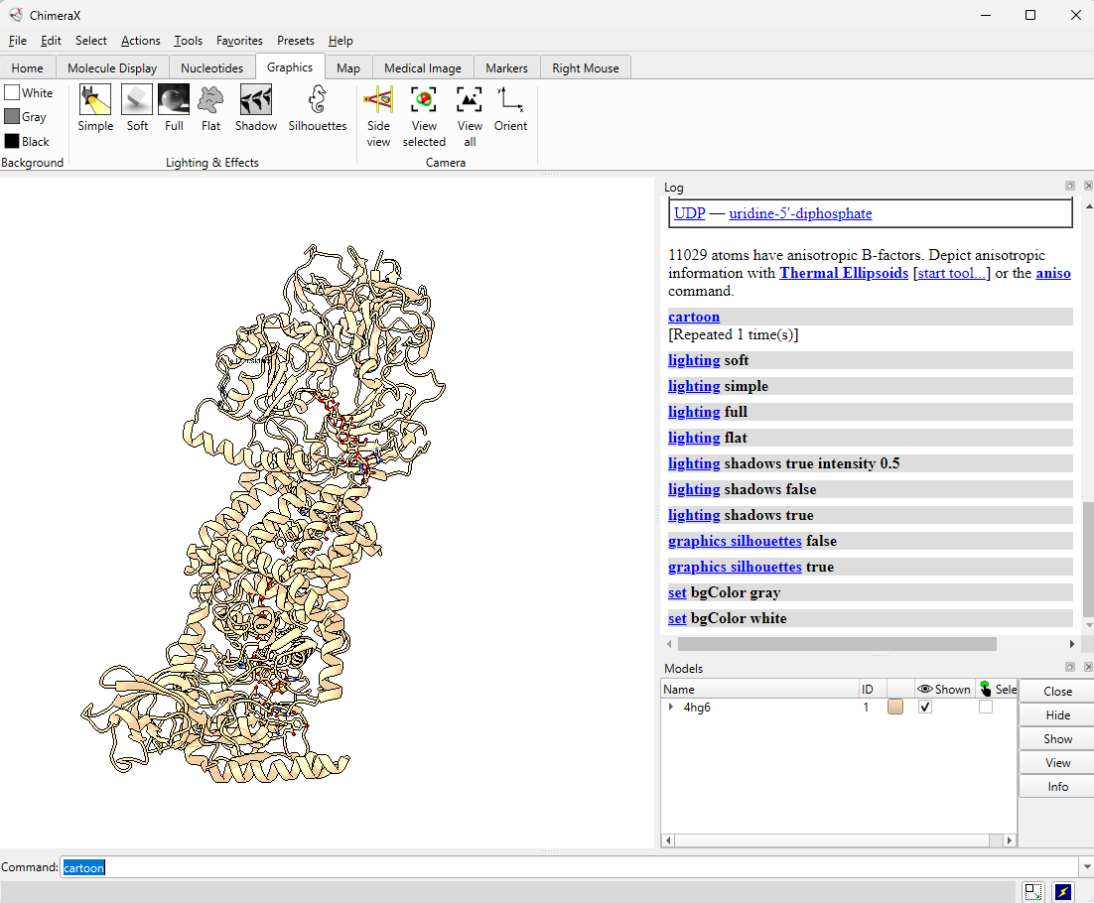
Task: Click the Log horizontal scrollbar
Action: point(837,644)
